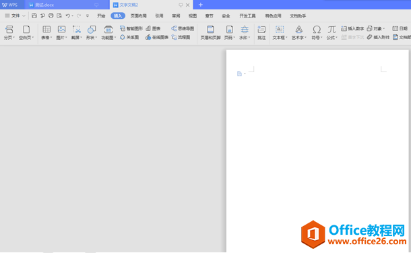Screen dimensions: 411x253
Task: Insert a 批注 comment
Action: pyautogui.click(x=261, y=32)
